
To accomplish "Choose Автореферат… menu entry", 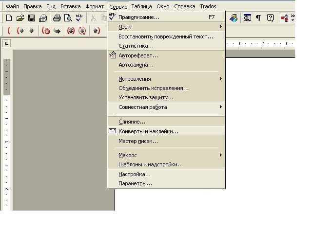I will tap(166, 55).
